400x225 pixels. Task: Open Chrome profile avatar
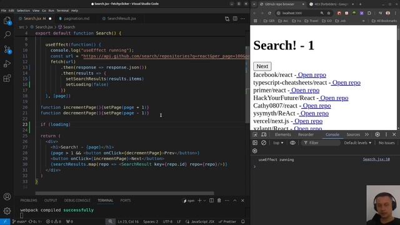[387, 13]
